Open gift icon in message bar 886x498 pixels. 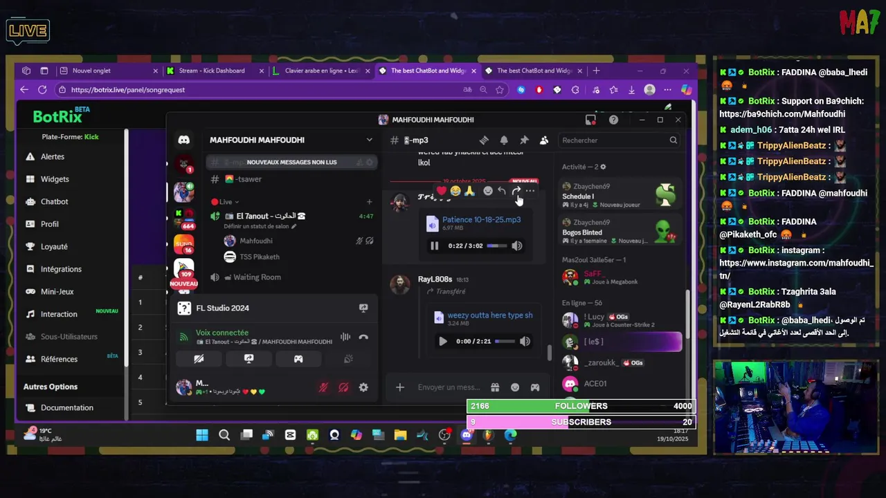click(495, 387)
